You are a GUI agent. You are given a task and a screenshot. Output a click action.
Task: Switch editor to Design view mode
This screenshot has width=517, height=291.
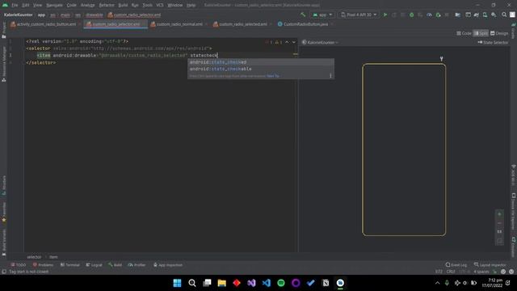pyautogui.click(x=499, y=33)
